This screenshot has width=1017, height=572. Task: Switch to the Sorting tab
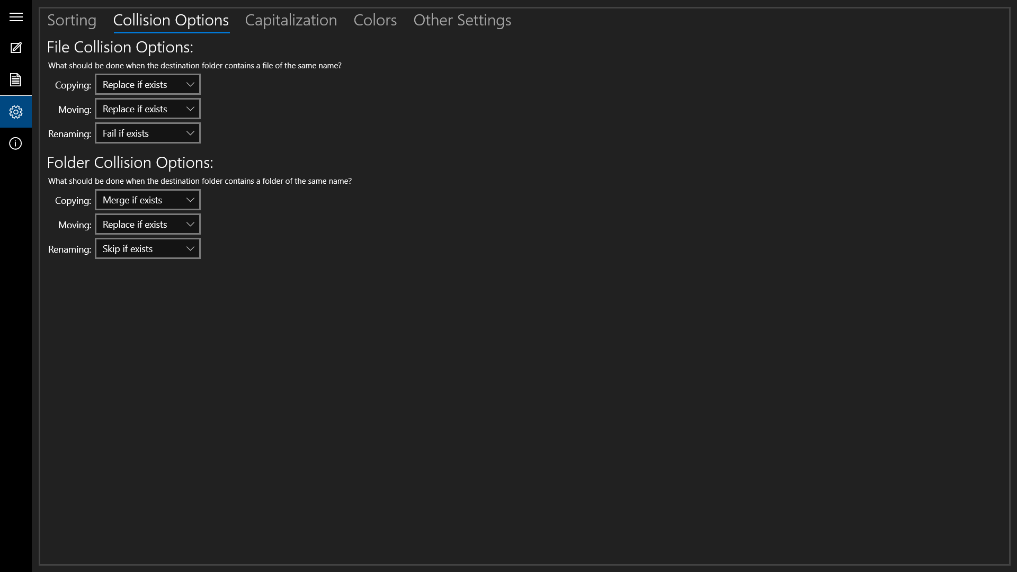pyautogui.click(x=72, y=20)
